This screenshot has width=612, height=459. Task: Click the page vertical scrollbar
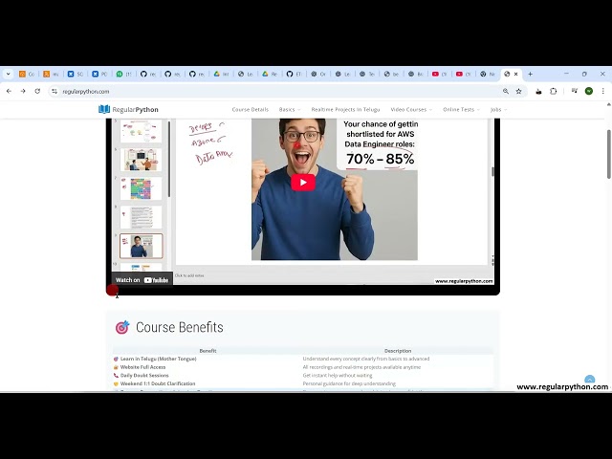click(x=608, y=153)
